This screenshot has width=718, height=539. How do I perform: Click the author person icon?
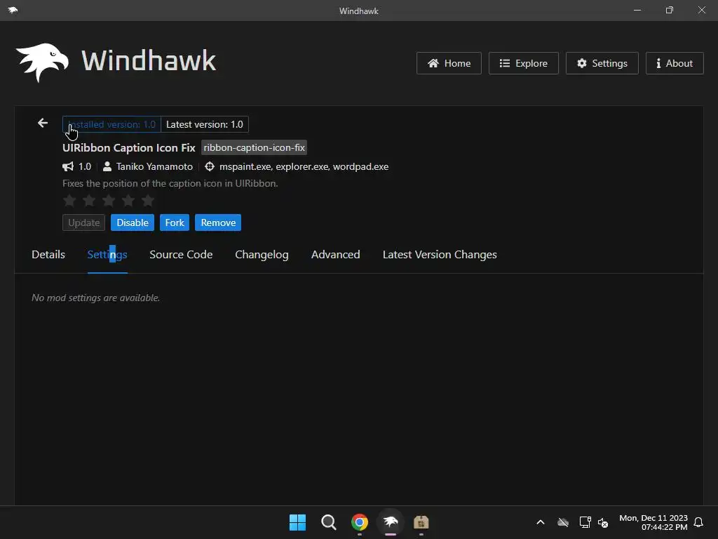107,166
